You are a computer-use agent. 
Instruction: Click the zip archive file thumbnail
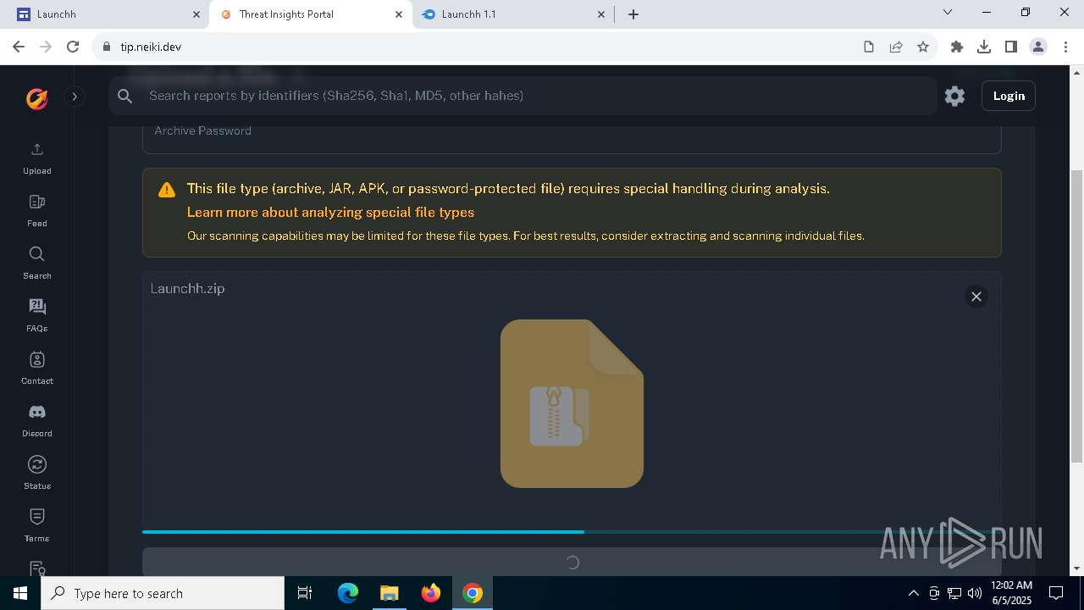tap(572, 403)
